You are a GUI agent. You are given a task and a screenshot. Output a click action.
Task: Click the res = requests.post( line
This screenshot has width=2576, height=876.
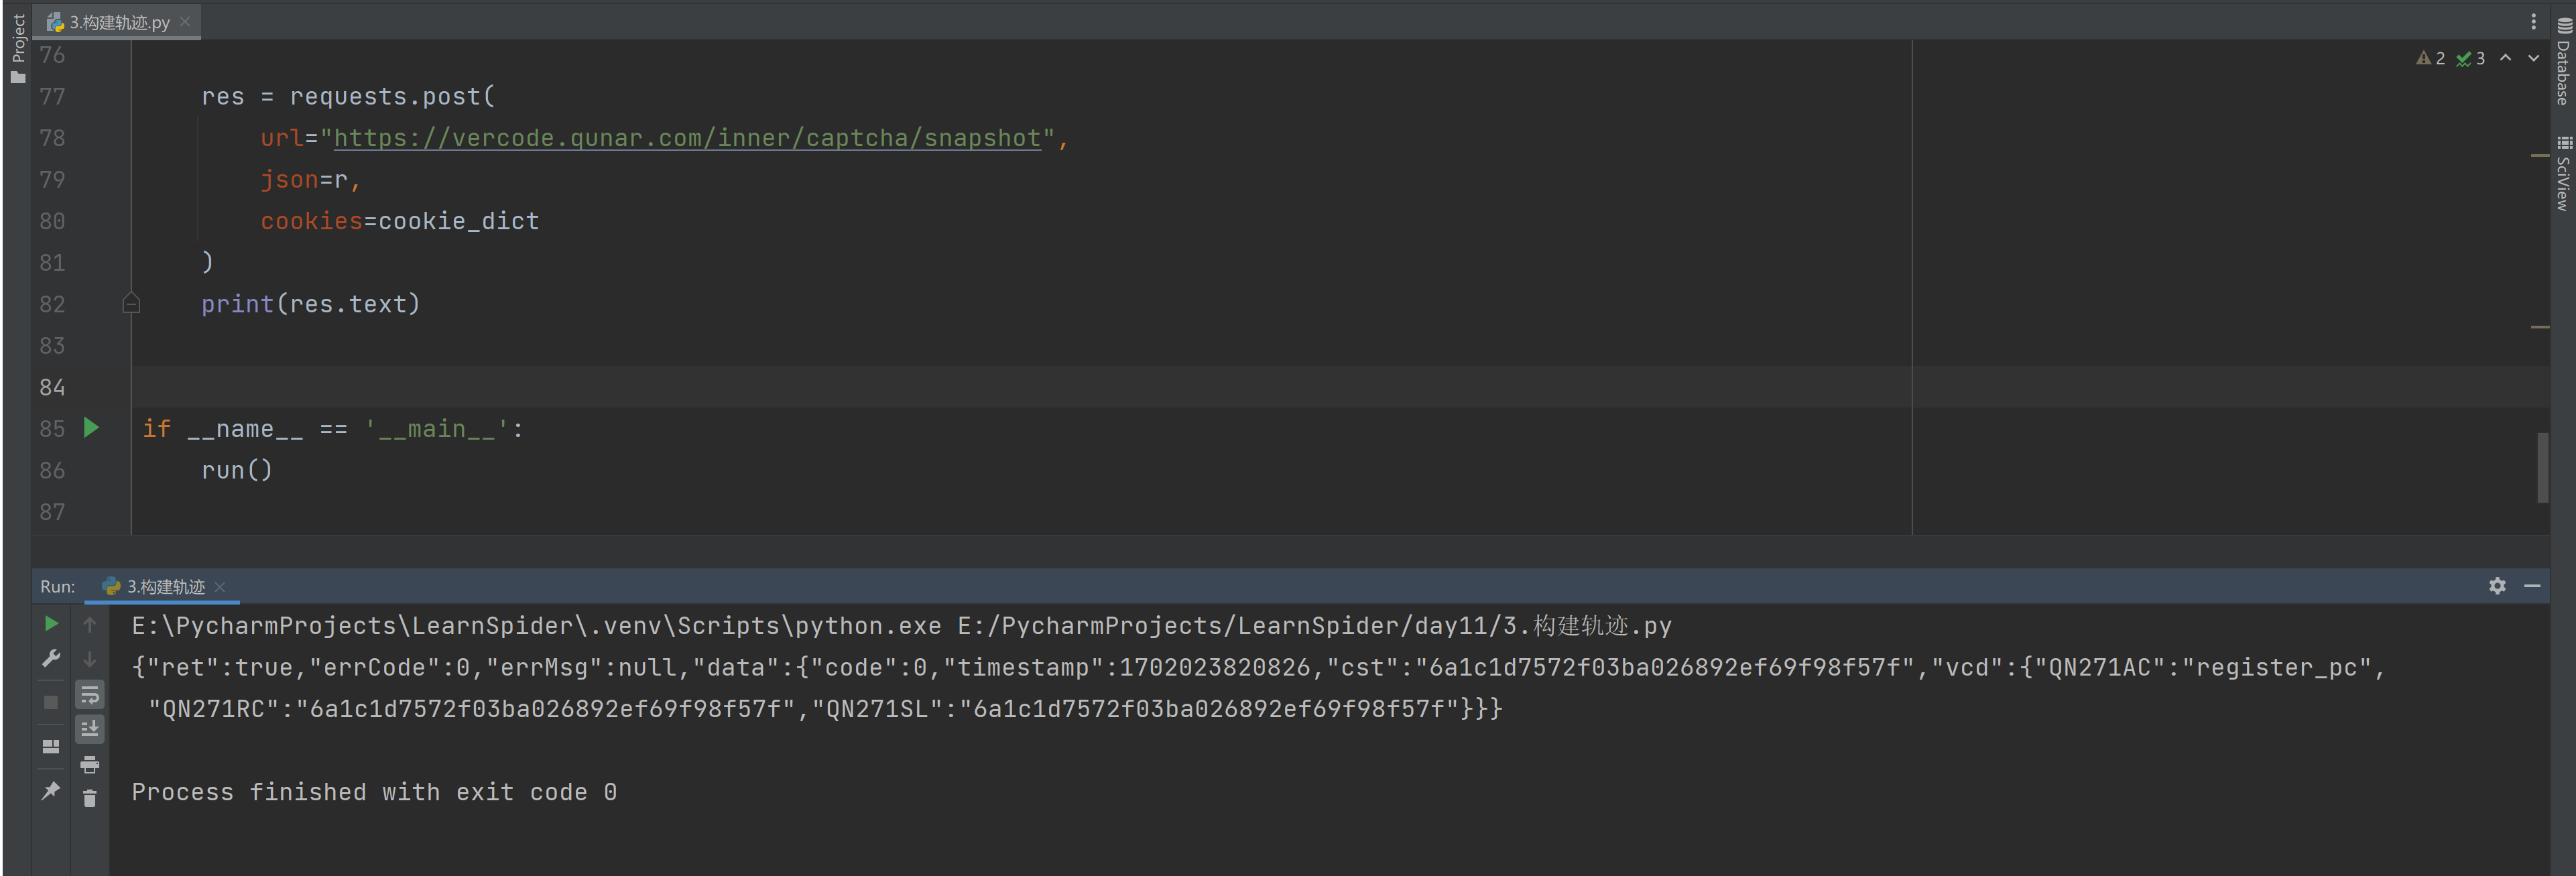347,97
